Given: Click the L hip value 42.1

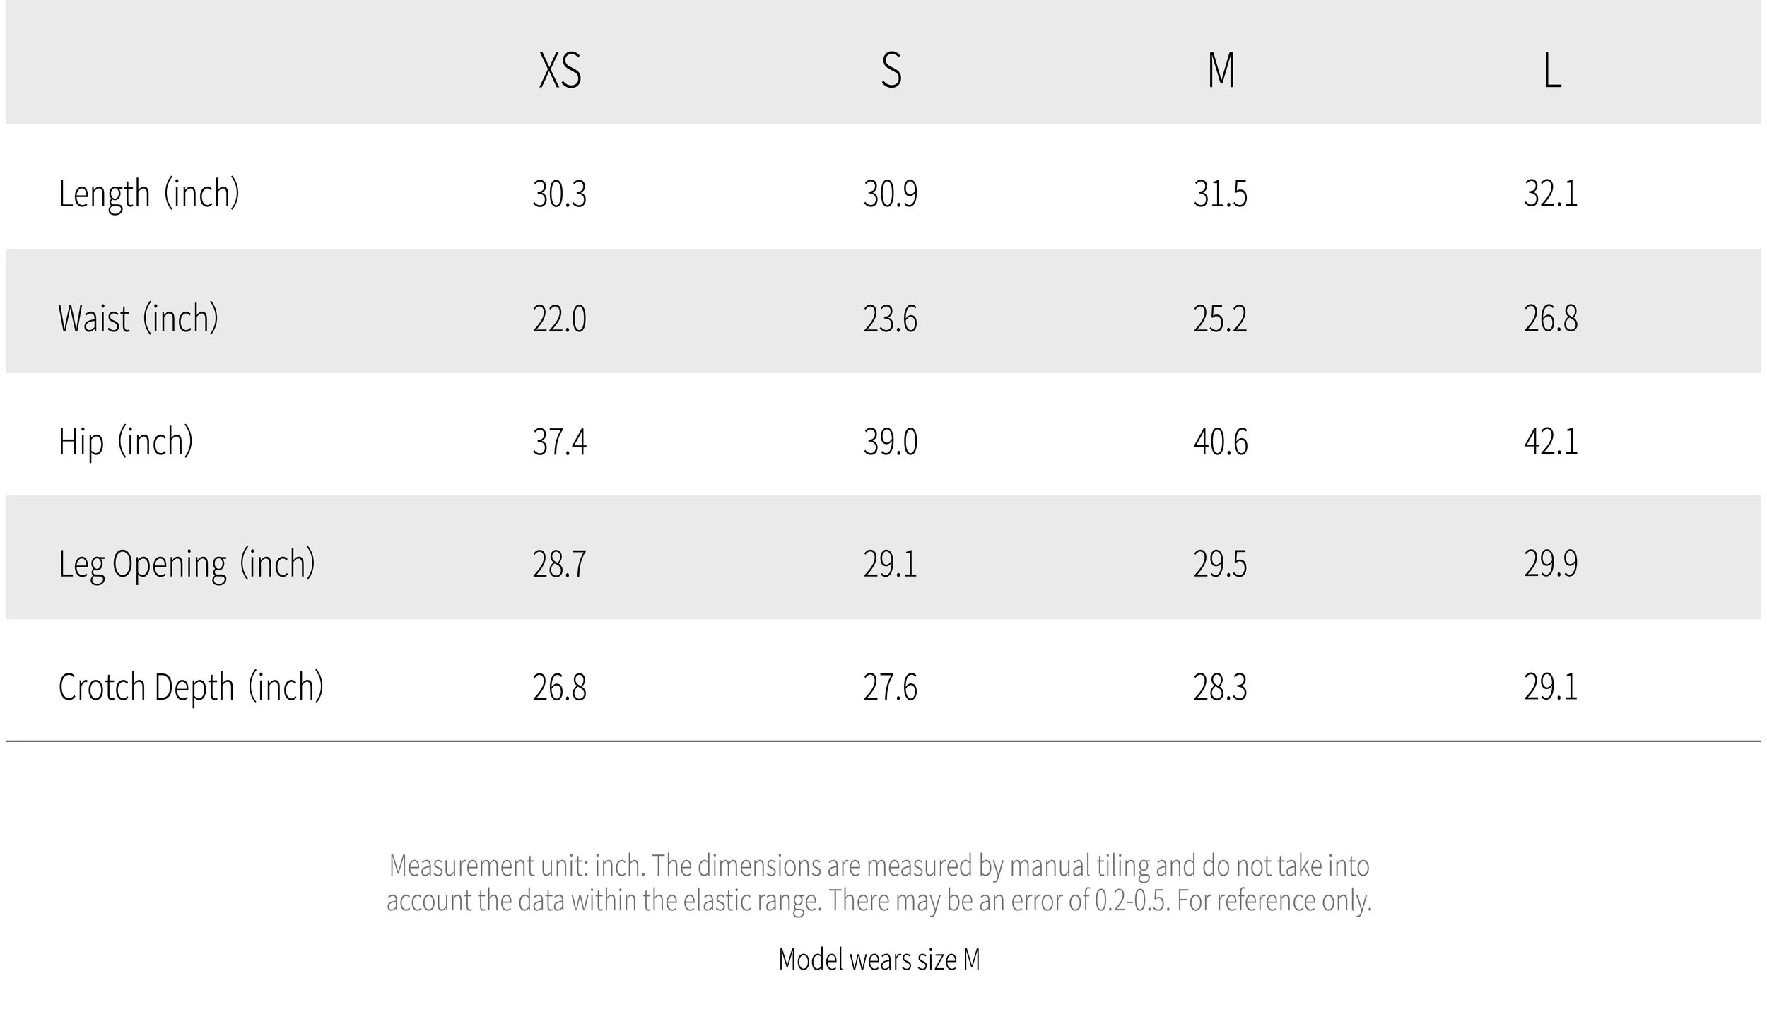Looking at the screenshot, I should click(x=1551, y=442).
